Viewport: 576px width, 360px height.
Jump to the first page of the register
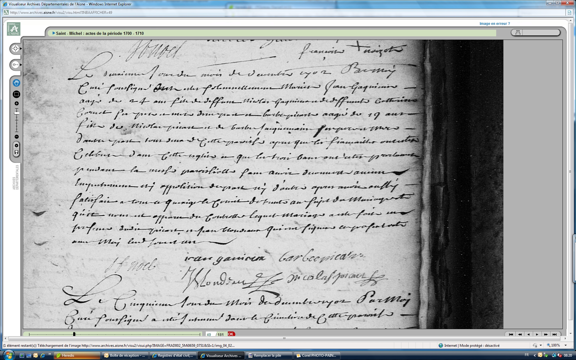511,334
